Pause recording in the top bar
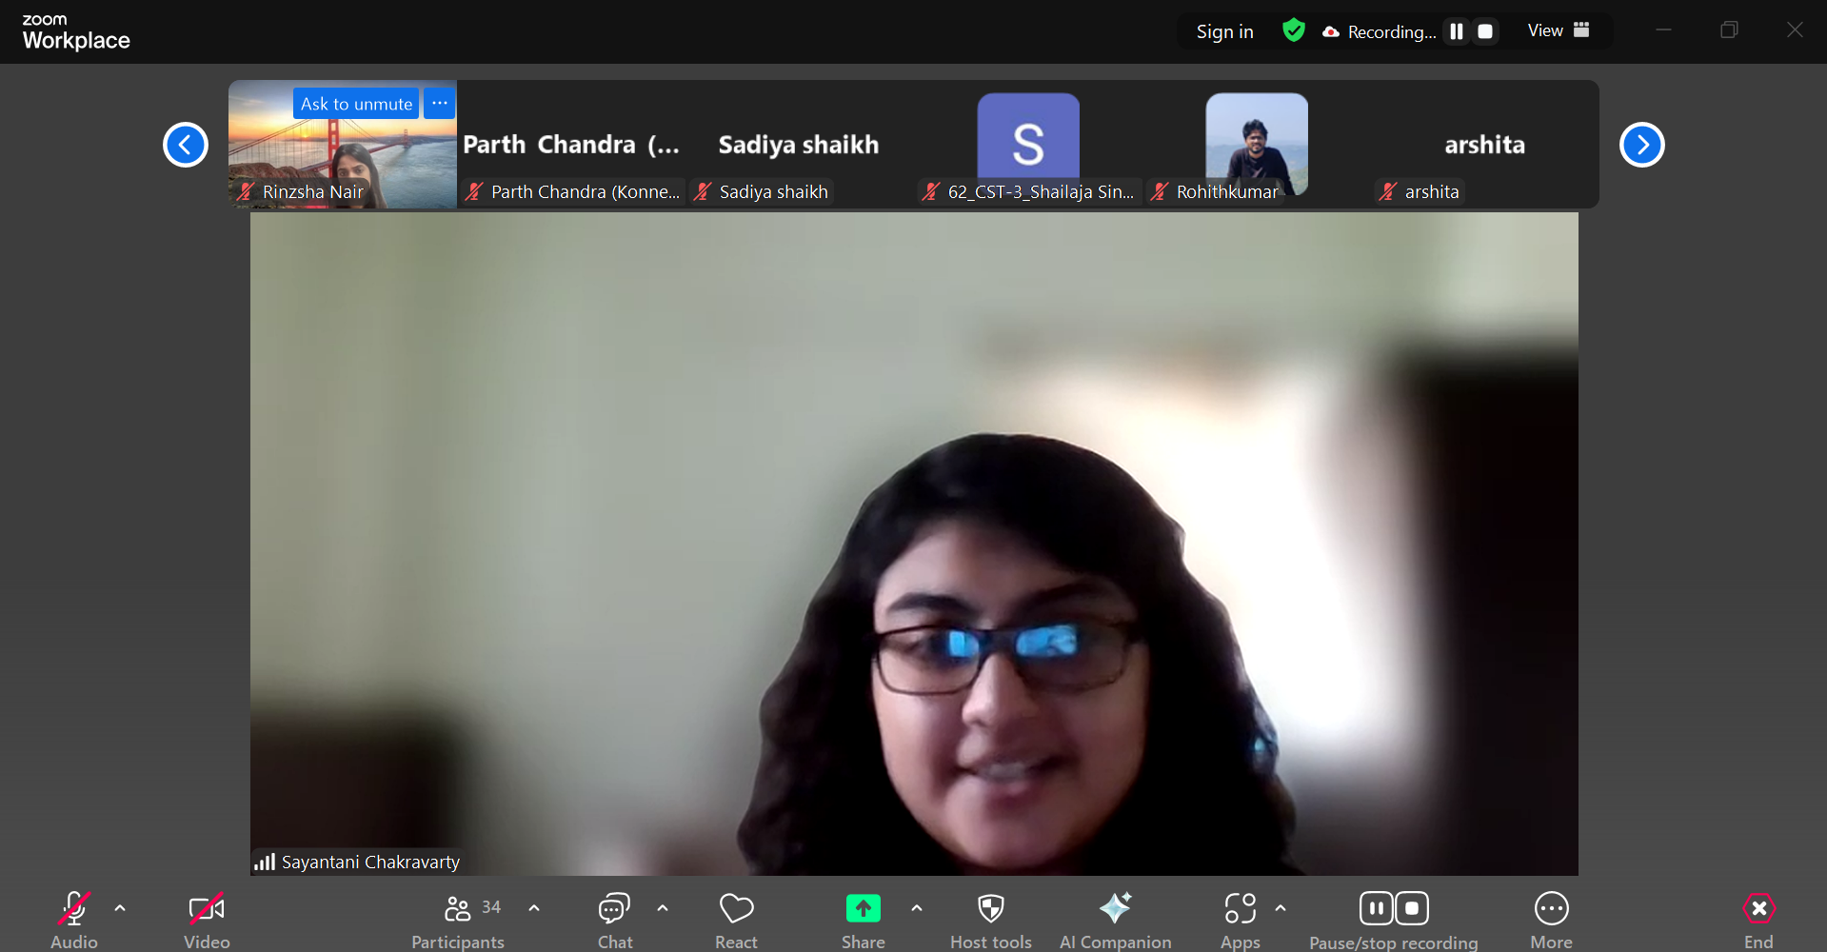Viewport: 1827px width, 952px height. click(1456, 31)
